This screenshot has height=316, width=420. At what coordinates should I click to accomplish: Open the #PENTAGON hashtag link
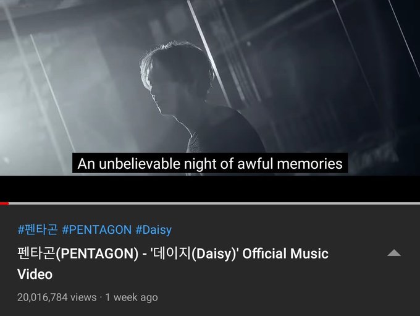[96, 230]
